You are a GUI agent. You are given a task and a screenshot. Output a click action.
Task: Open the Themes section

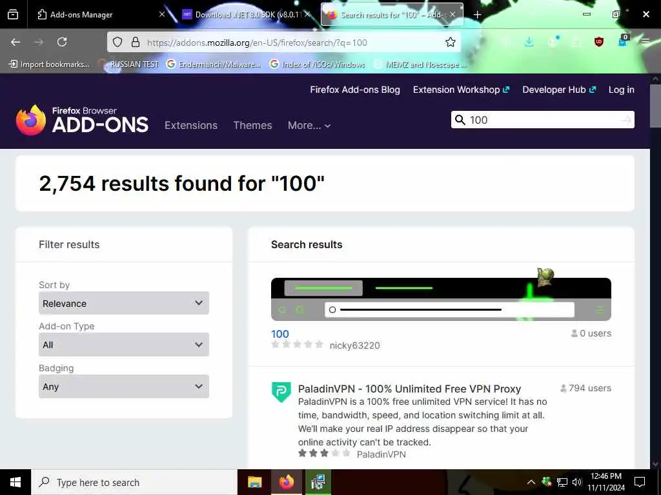252,126
